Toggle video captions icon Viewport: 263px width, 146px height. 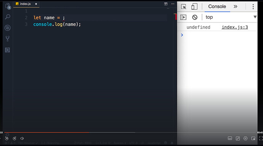pos(230,138)
